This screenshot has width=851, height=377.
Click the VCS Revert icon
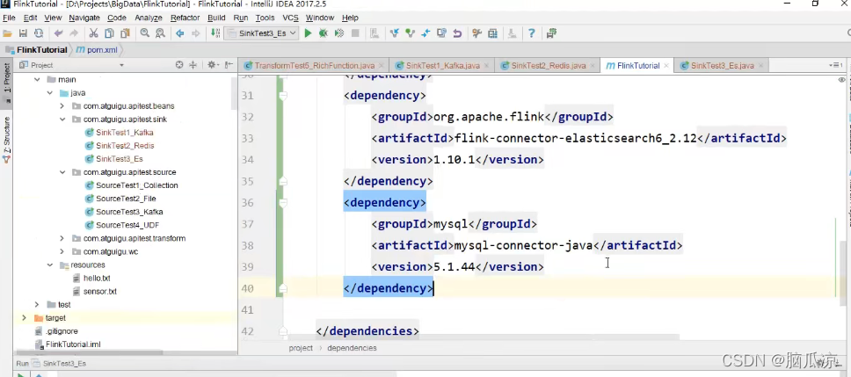(457, 33)
